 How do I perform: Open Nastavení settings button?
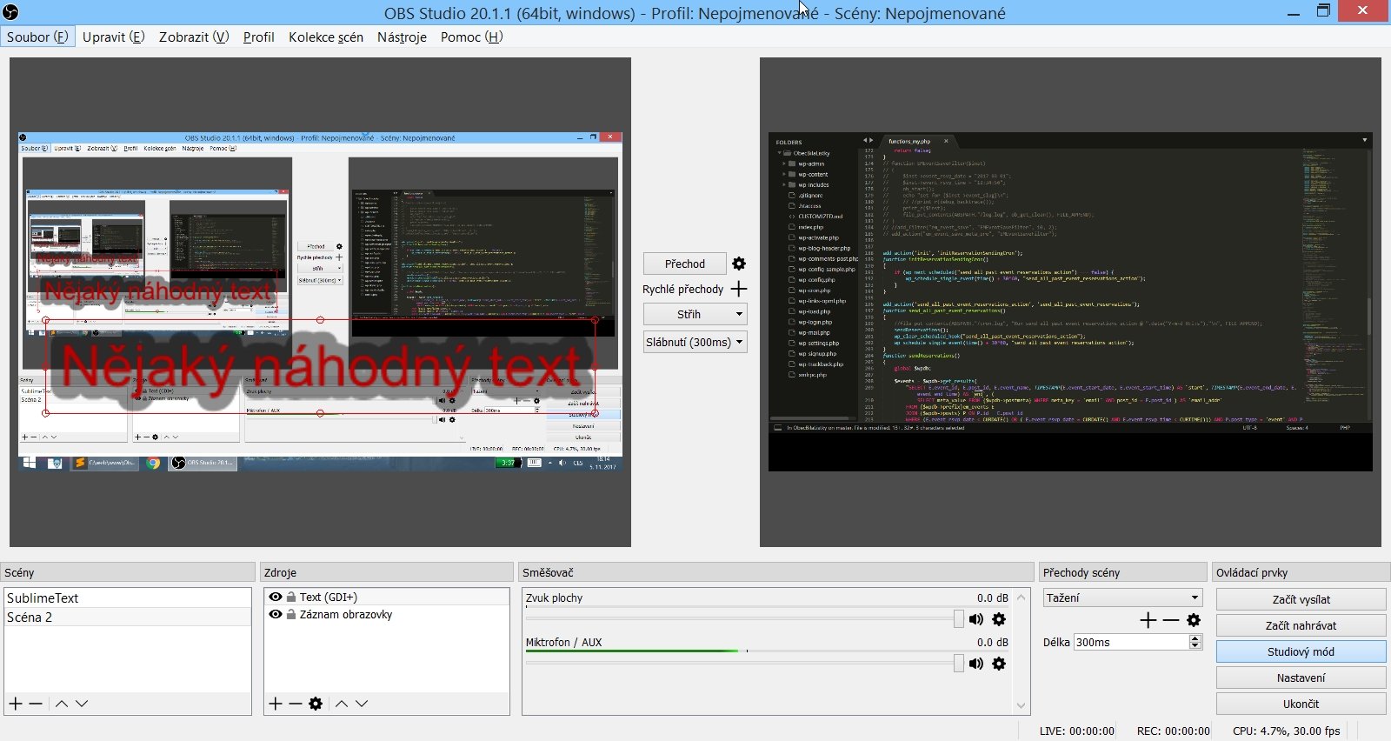[x=1301, y=678]
